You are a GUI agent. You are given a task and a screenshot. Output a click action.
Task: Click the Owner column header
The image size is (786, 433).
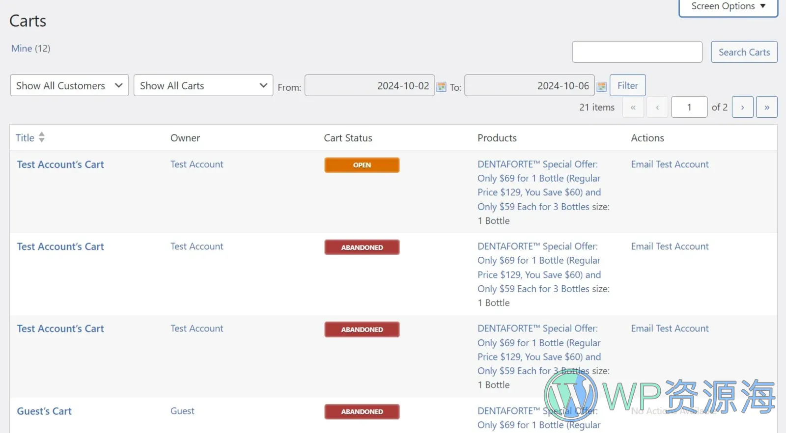tap(185, 138)
